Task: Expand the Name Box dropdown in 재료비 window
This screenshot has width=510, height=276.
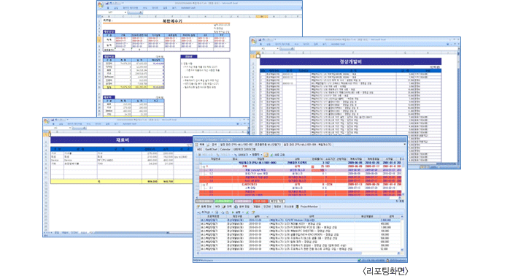Action: (69, 129)
